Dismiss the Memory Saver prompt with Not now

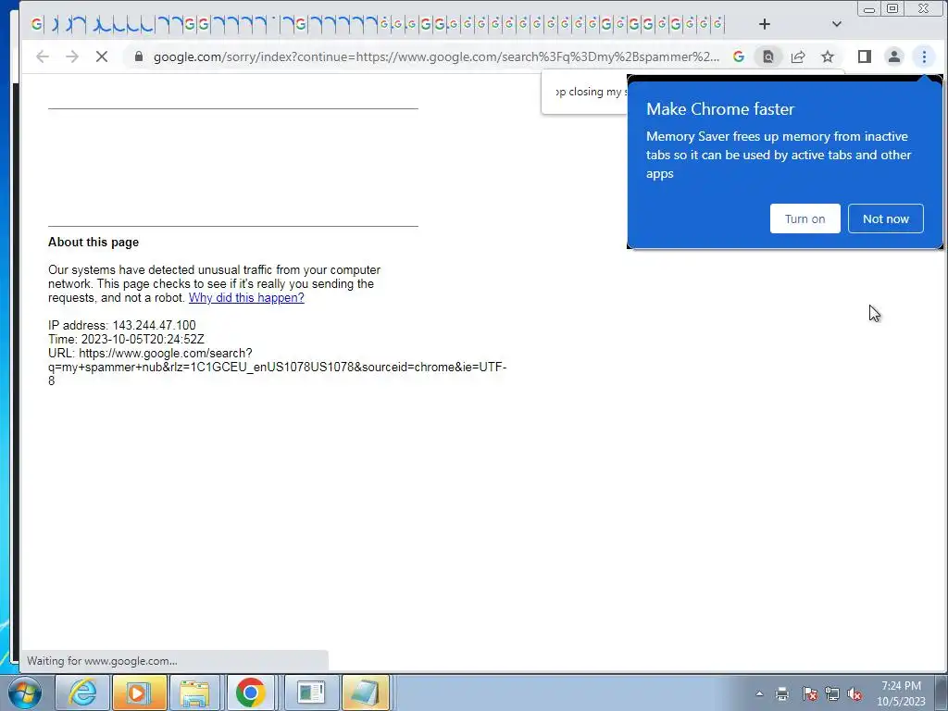click(886, 218)
